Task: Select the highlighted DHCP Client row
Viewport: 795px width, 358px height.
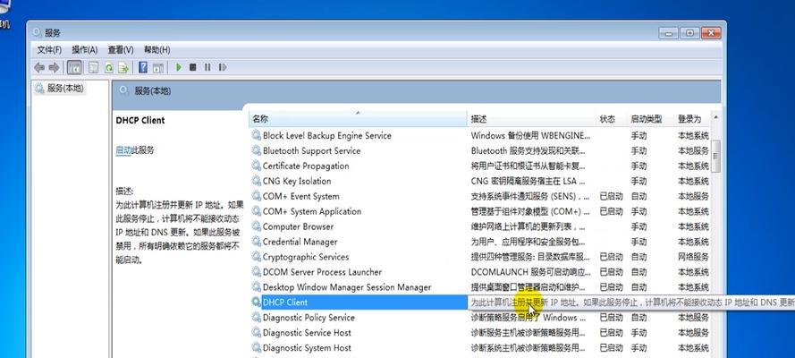Action: click(x=364, y=303)
